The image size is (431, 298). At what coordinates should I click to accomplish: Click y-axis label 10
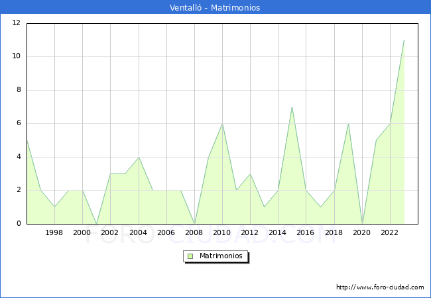tap(17, 56)
